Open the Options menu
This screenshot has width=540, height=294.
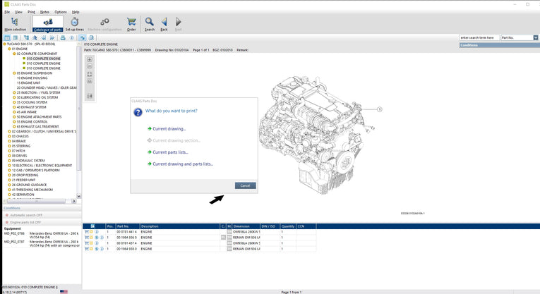61,12
